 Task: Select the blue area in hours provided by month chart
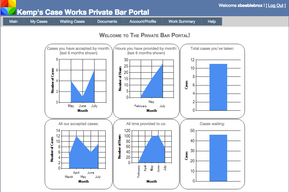click(156, 87)
